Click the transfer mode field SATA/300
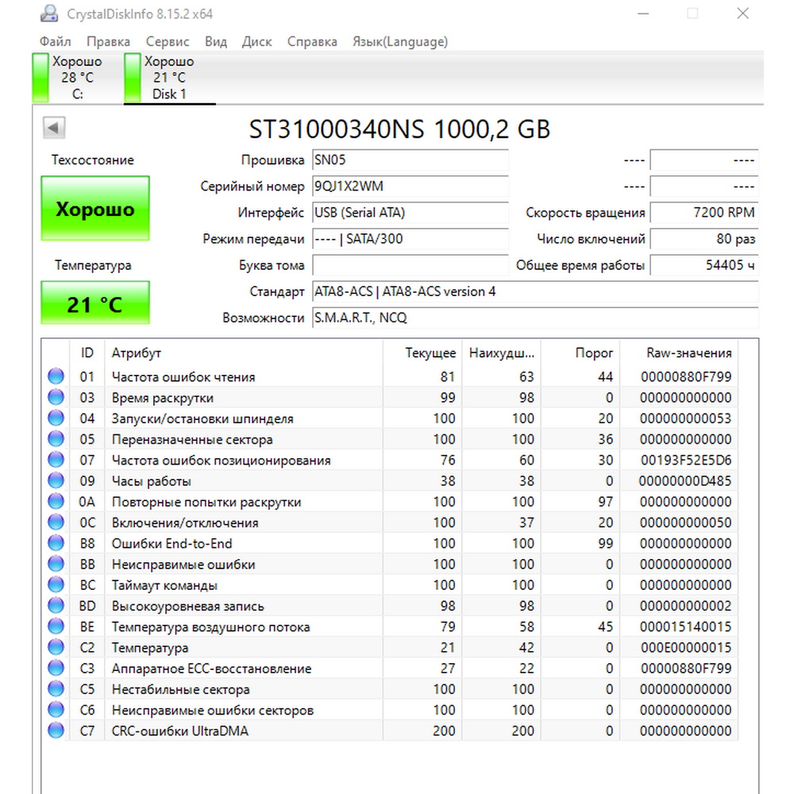The image size is (794, 794). (410, 239)
